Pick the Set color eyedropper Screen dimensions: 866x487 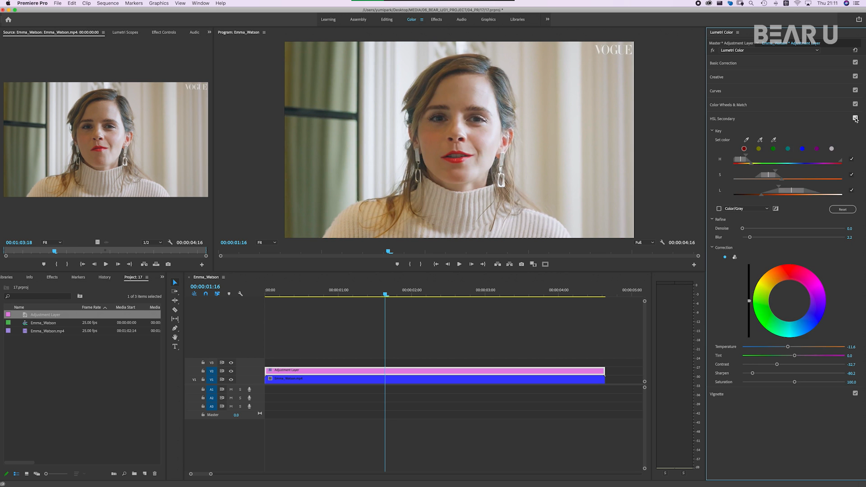[746, 140]
